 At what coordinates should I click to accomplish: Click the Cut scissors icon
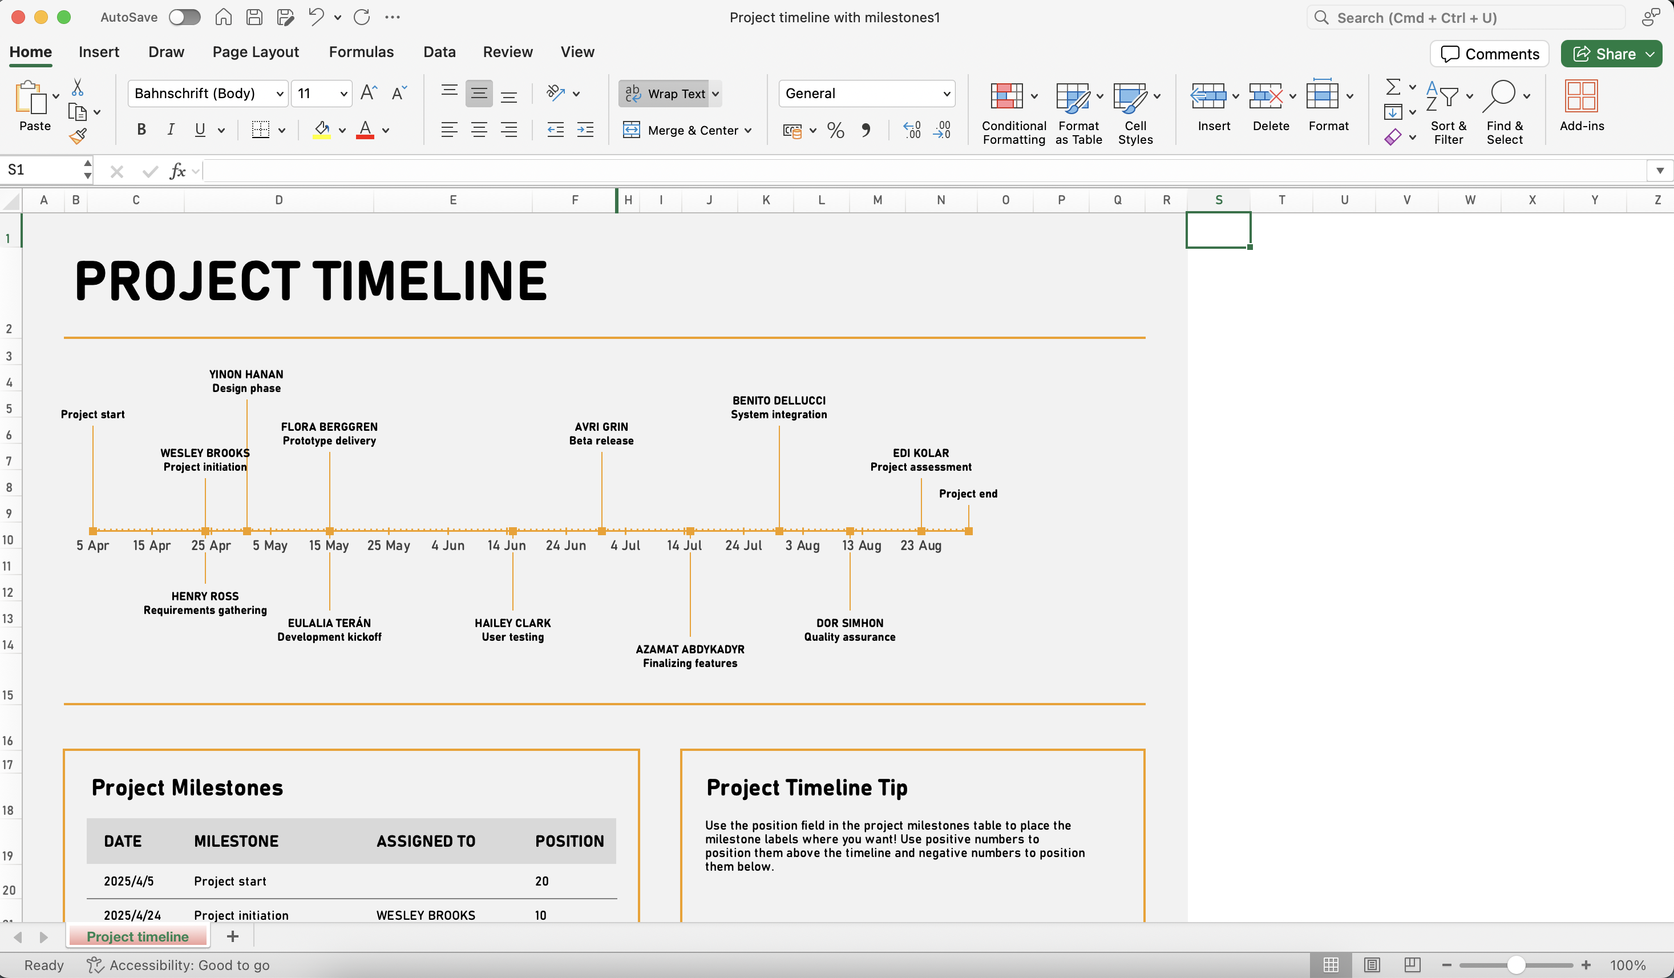tap(78, 87)
